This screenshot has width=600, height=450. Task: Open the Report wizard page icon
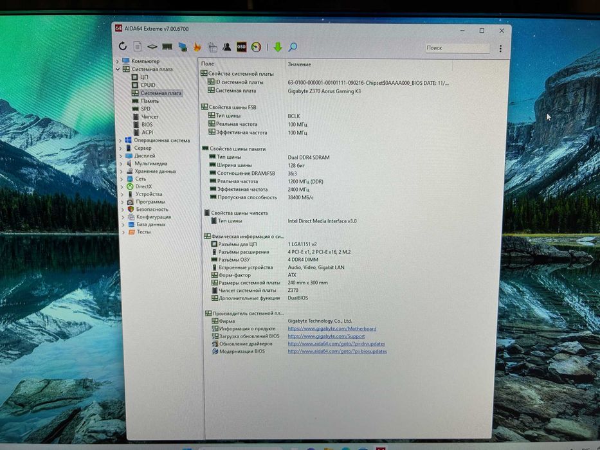pos(138,47)
